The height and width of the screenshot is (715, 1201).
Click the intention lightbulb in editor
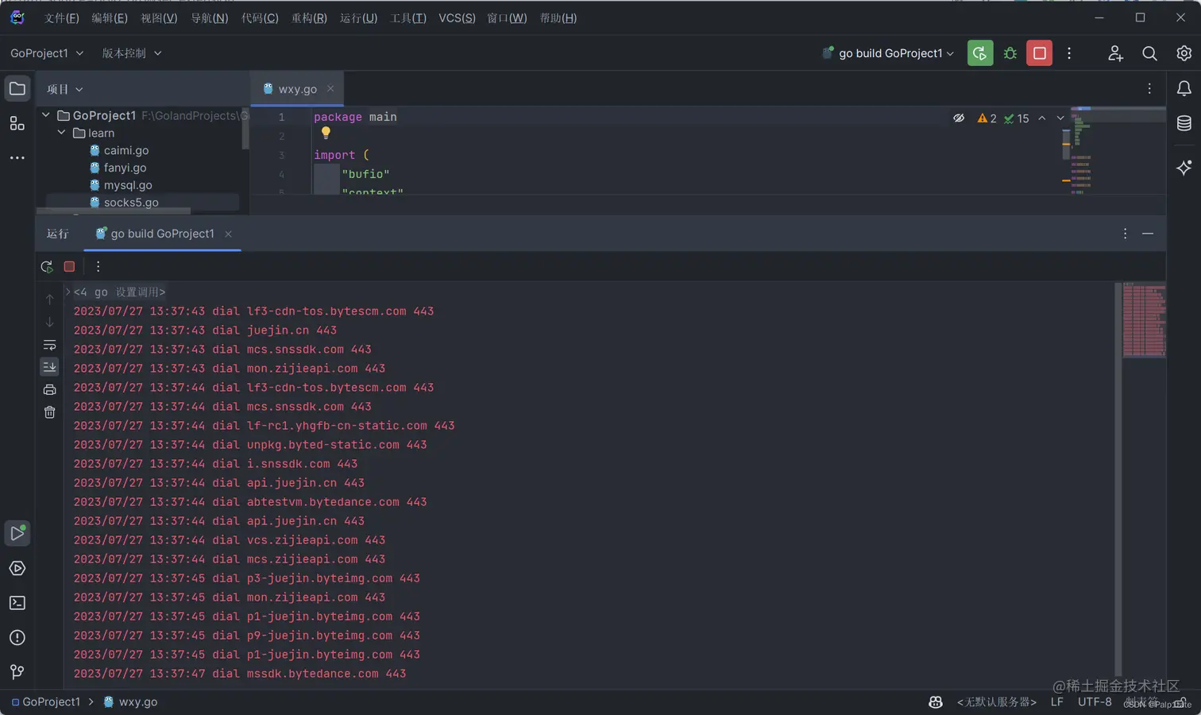pos(326,133)
